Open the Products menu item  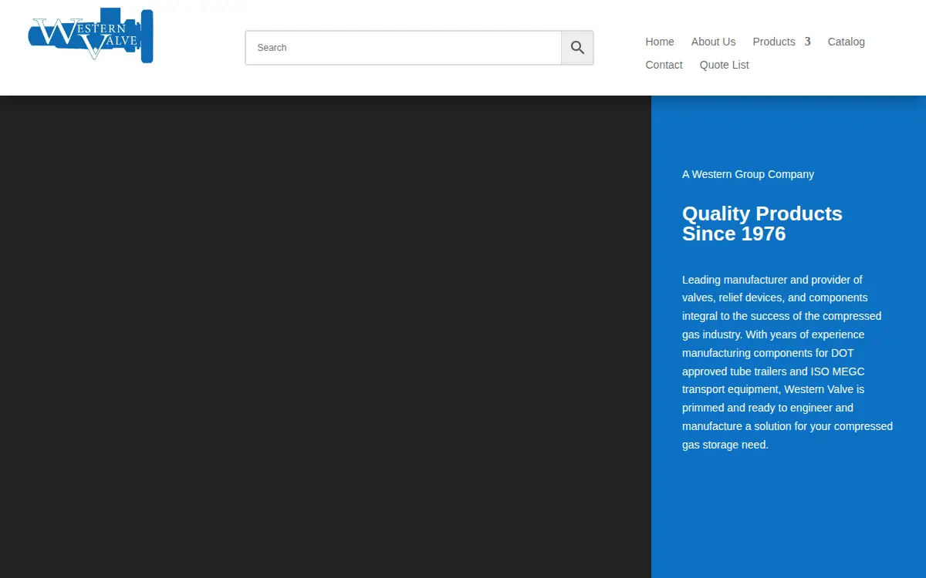pos(774,42)
